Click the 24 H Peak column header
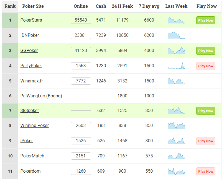This screenshot has height=179, width=222. (x=122, y=6)
